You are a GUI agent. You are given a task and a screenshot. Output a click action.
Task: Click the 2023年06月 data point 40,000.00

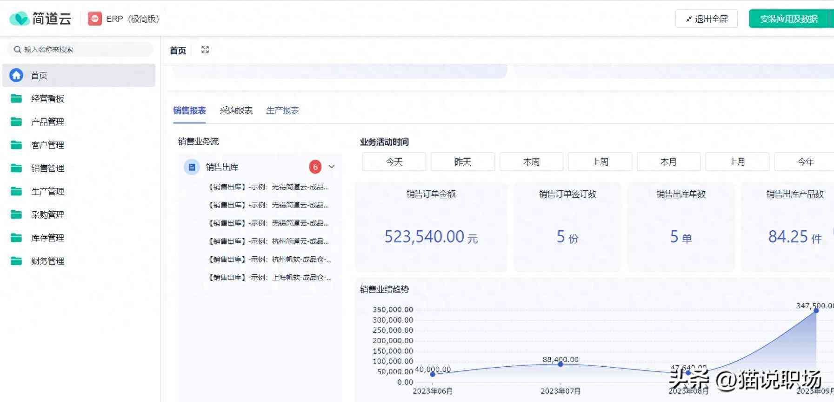click(x=433, y=374)
